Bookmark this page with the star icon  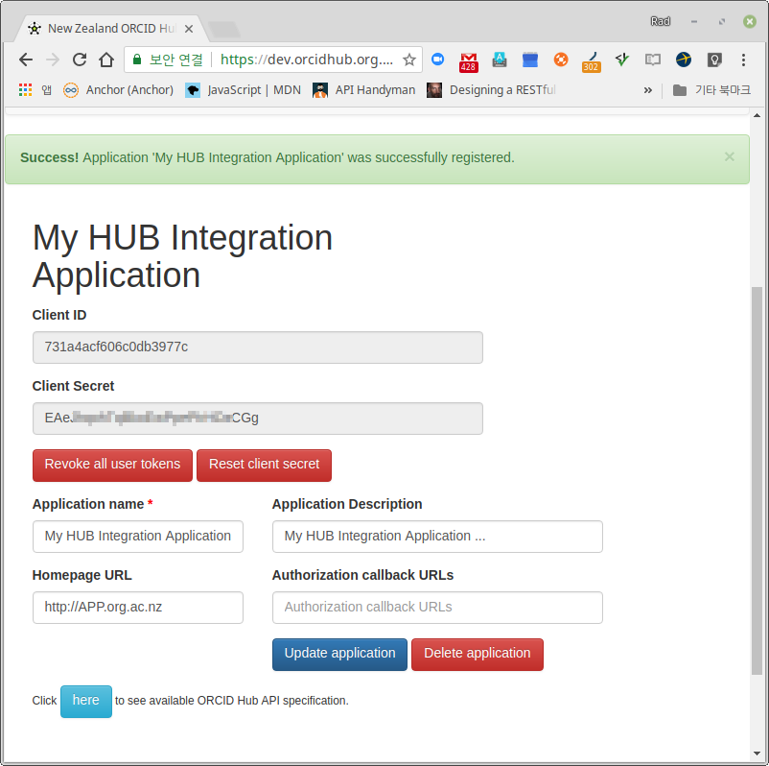coord(409,60)
